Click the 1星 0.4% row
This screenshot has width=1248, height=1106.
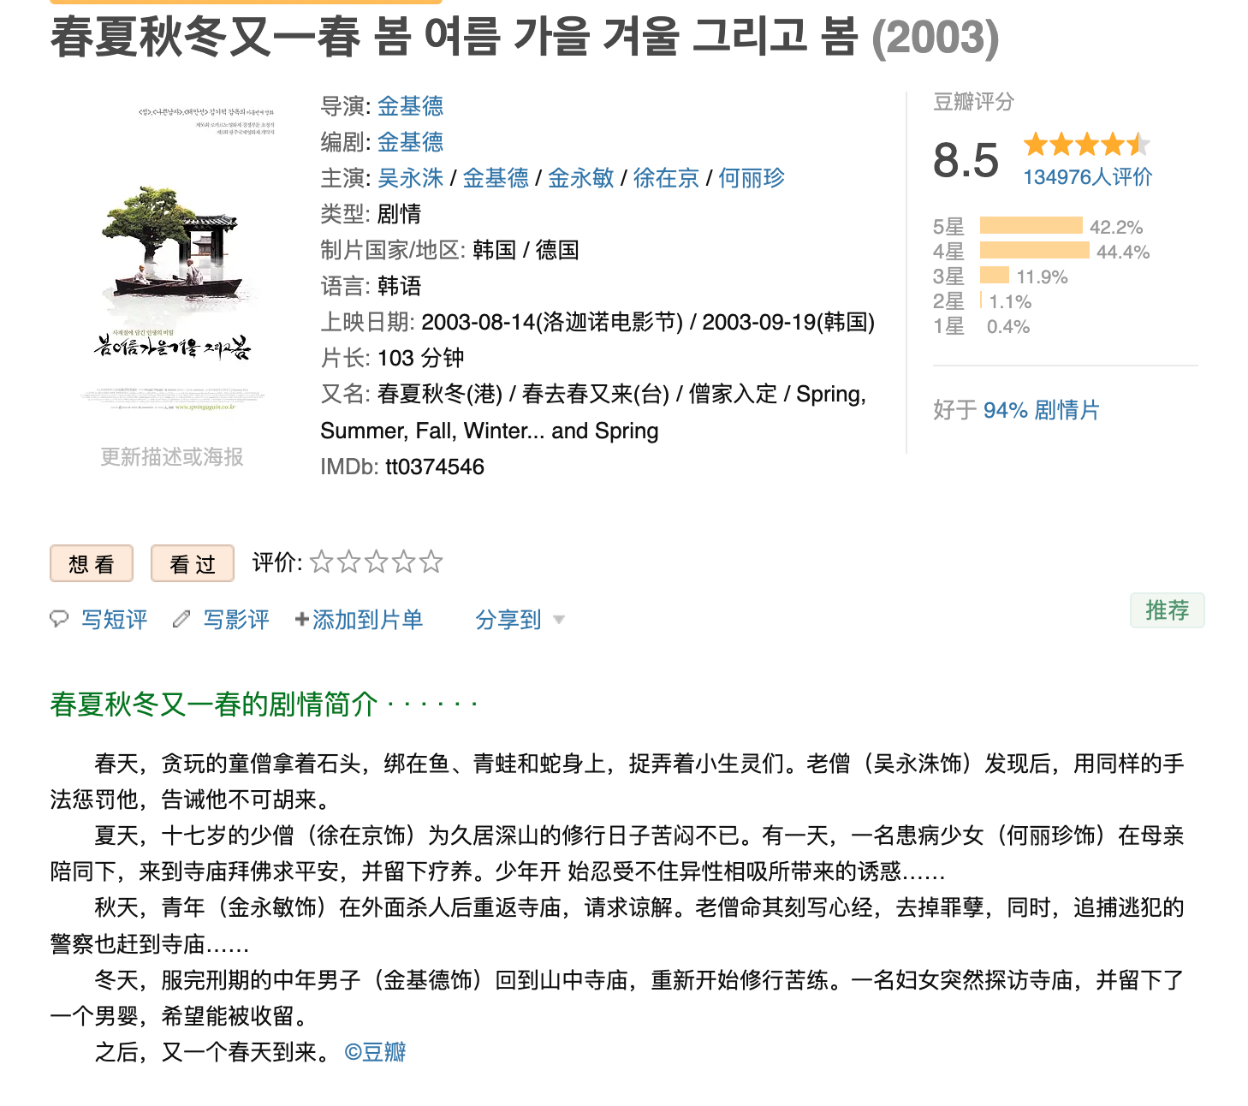pyautogui.click(x=982, y=326)
